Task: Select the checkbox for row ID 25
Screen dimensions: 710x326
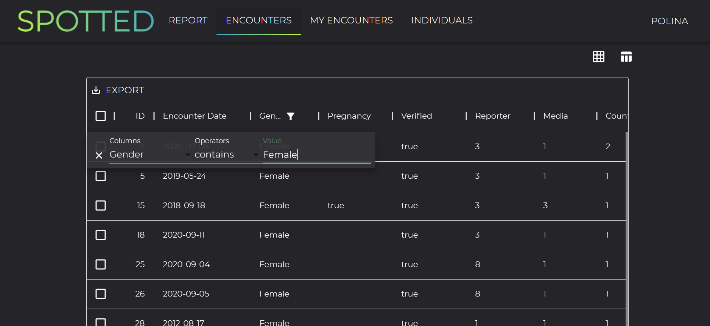Action: pos(101,264)
